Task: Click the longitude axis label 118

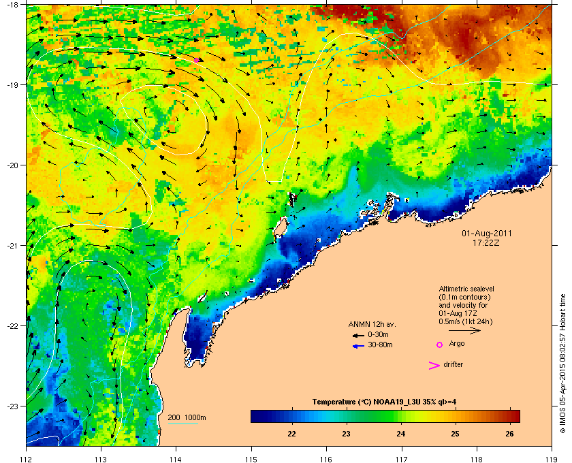Action: [477, 459]
